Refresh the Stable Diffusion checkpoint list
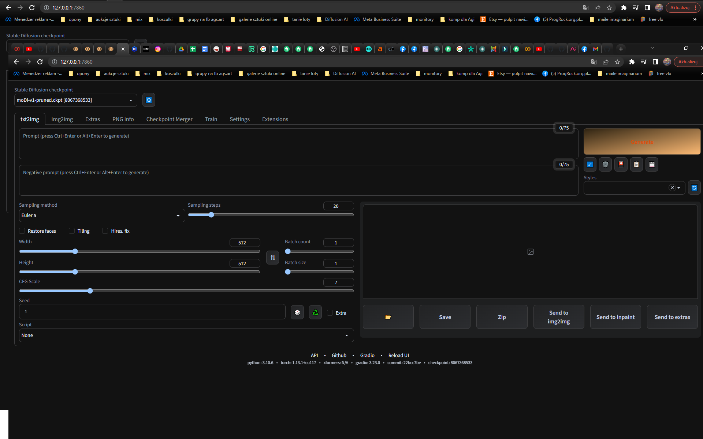 pos(149,100)
